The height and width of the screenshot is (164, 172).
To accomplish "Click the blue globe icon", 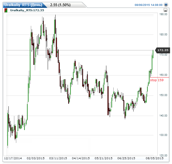I will click(166, 4).
